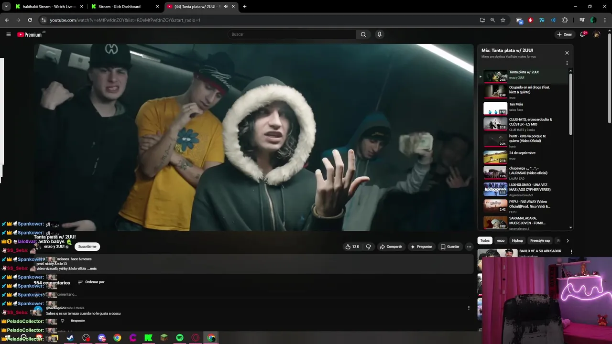Close the Mix: Tanta plata playlist panel
The width and height of the screenshot is (612, 344).
[567, 53]
